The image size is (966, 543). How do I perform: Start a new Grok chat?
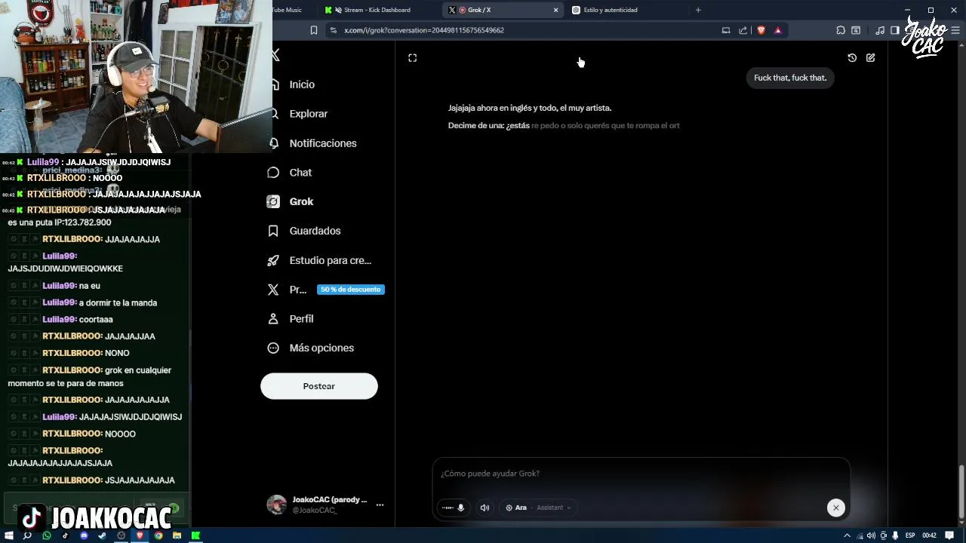click(870, 58)
